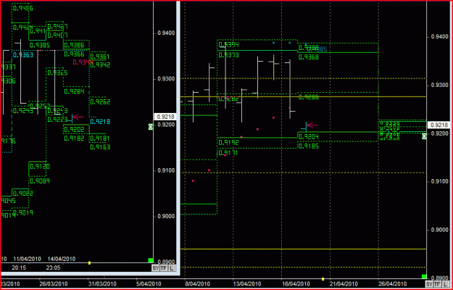Viewport: 453px width, 290px height.
Task: Click the TF button in left chart
Action: (x=164, y=268)
